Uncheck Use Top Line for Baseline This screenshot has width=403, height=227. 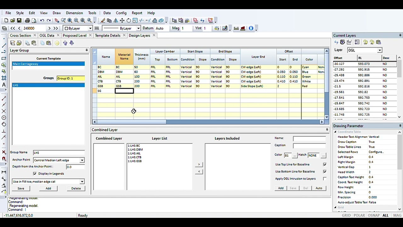325,165
